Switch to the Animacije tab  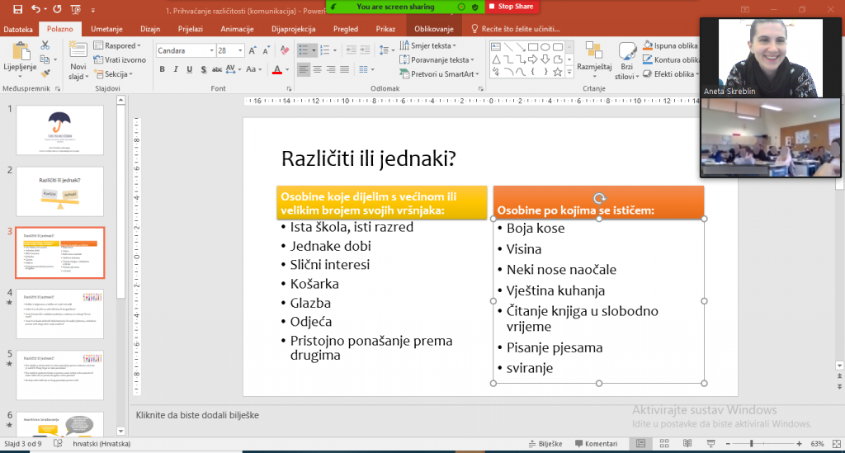pyautogui.click(x=237, y=28)
